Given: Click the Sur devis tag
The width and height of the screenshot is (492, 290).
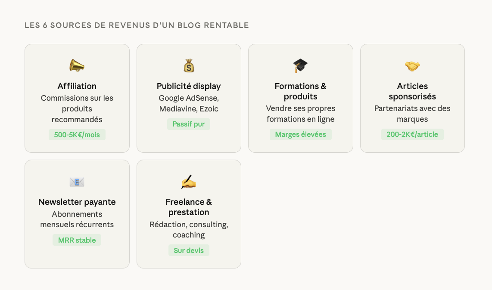Looking at the screenshot, I should coord(189,250).
